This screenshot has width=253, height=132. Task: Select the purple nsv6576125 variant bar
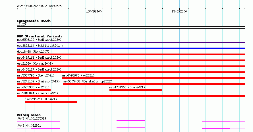click(x=131, y=42)
